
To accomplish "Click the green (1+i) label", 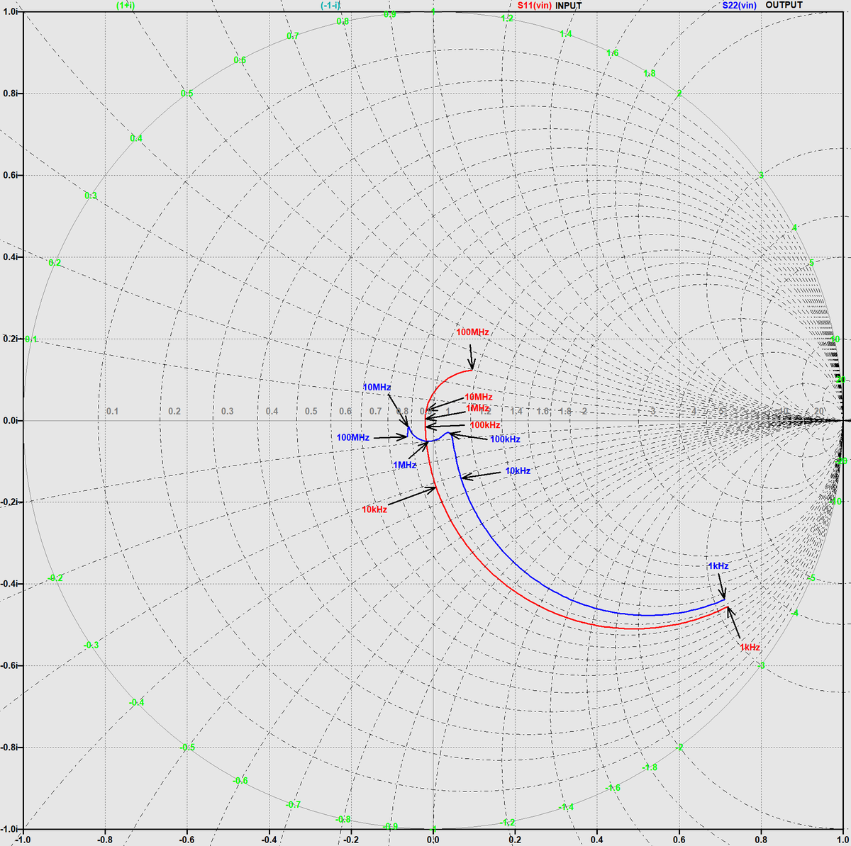I will [126, 5].
